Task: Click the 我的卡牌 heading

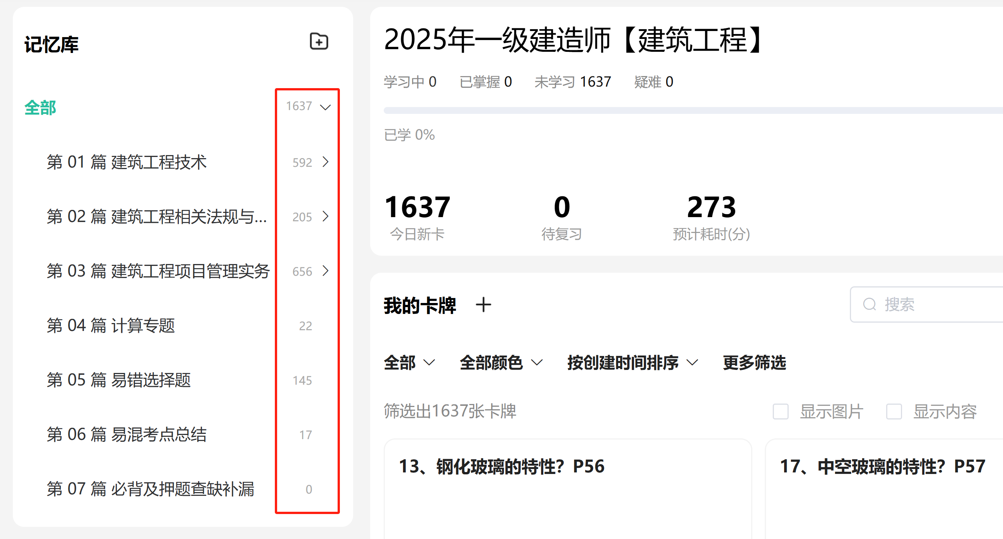Action: tap(420, 305)
